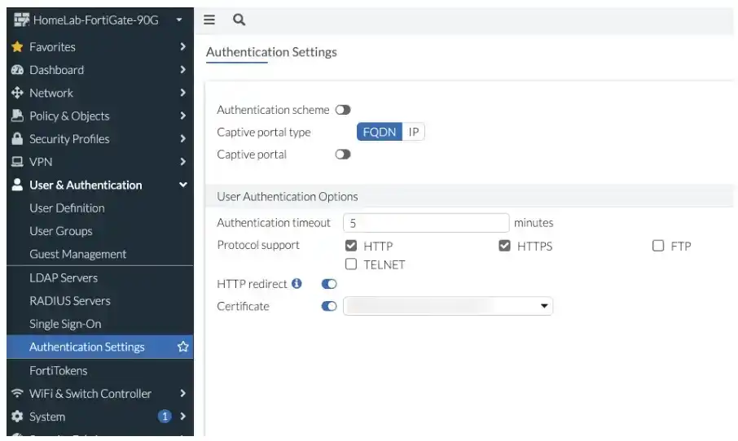Image resolution: width=738 pixels, height=441 pixels.
Task: Click the VPN laptop icon
Action: click(17, 162)
